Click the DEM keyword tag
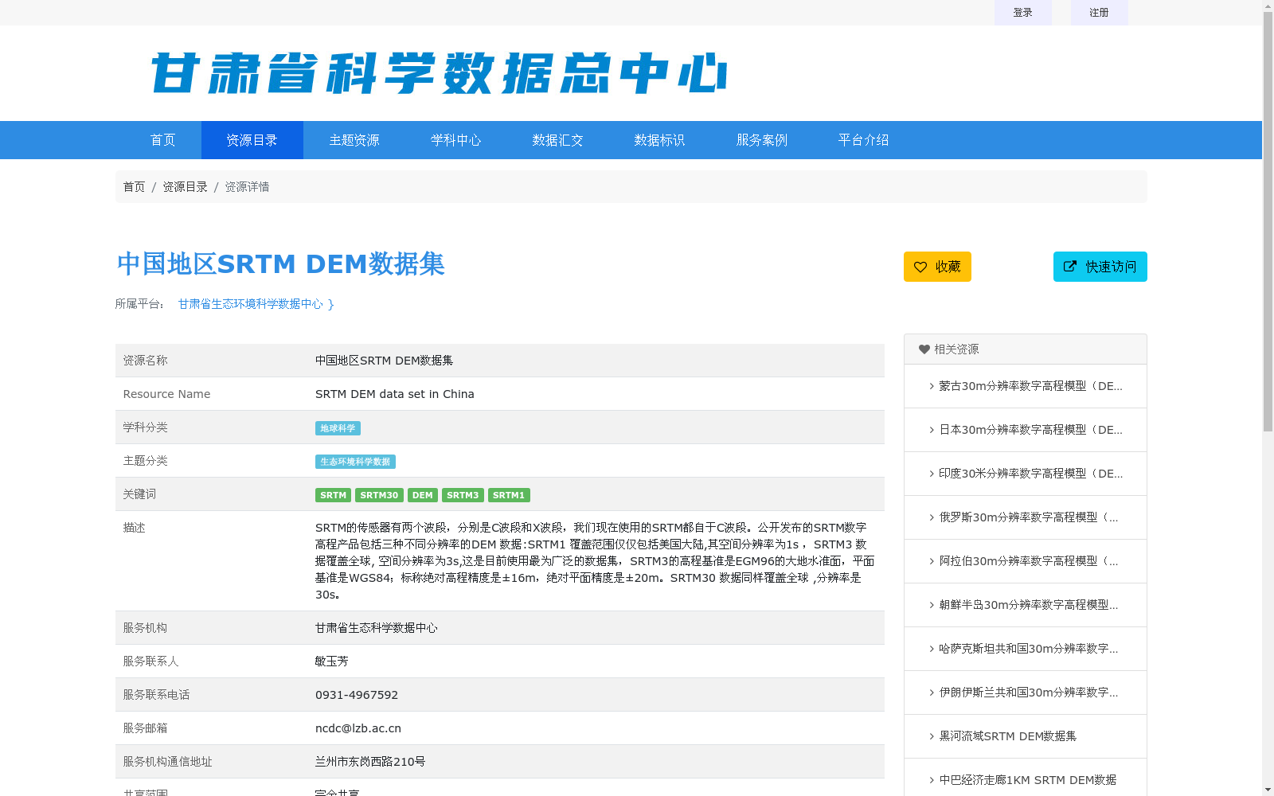 [x=423, y=495]
